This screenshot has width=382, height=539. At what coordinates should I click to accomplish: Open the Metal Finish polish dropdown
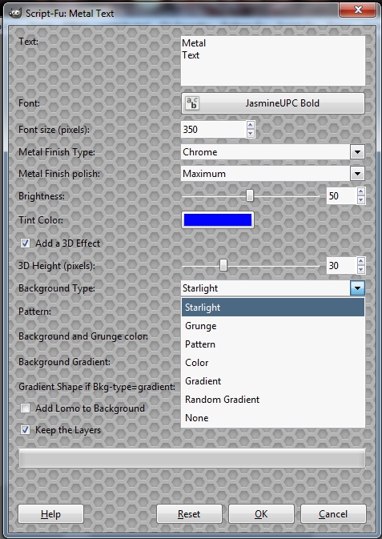click(x=357, y=174)
